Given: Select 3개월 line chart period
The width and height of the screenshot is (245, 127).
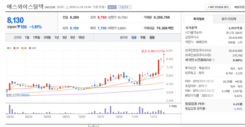Looking at the screenshot, I should coord(47,37).
